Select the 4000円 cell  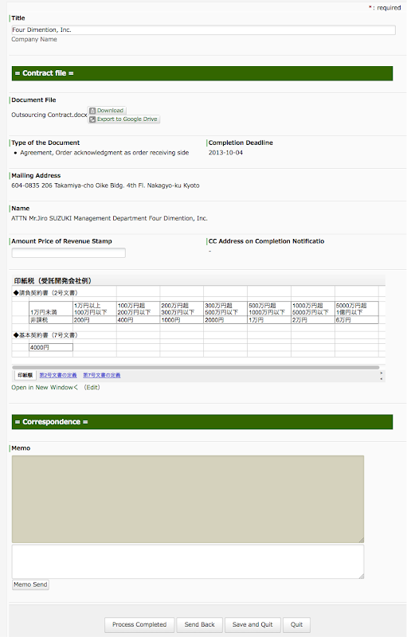tap(51, 347)
